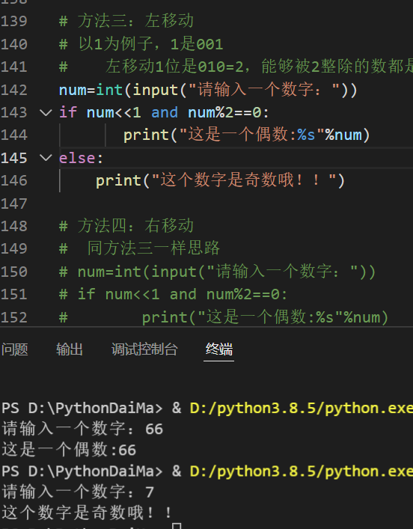The width and height of the screenshot is (413, 529).
Task: Click line number 150 in the gutter
Action: tap(13, 272)
